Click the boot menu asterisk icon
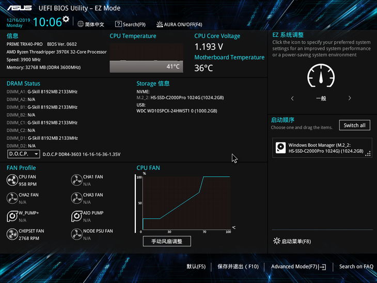The height and width of the screenshot is (283, 377). 277,241
